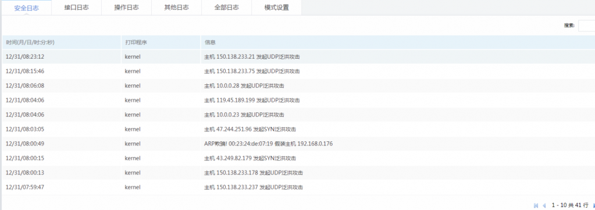Click the 43.249.82.179 SYN flood attack message

coord(250,158)
